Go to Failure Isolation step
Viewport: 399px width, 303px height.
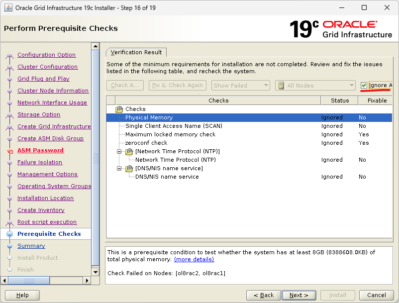[40, 162]
